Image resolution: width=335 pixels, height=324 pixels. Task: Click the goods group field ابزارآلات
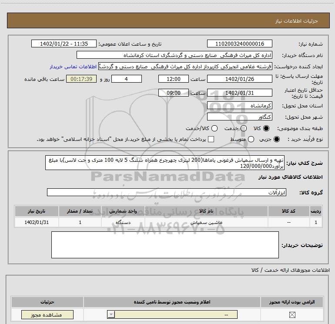tap(167, 192)
